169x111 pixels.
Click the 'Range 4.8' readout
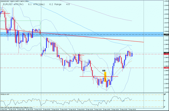tap(62, 4)
